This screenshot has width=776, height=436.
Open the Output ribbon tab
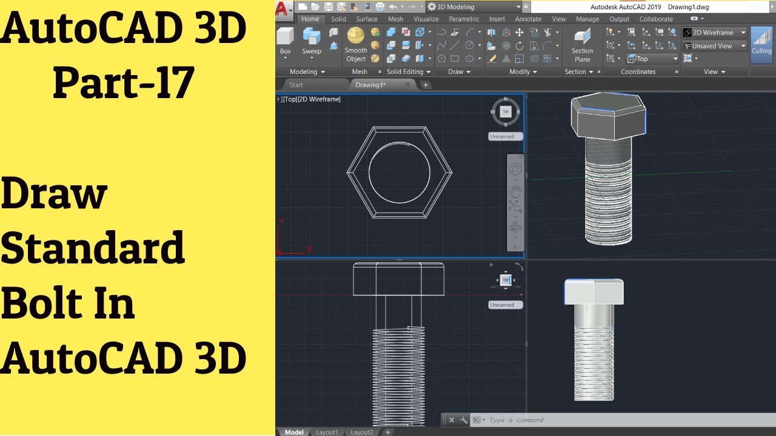pyautogui.click(x=619, y=19)
